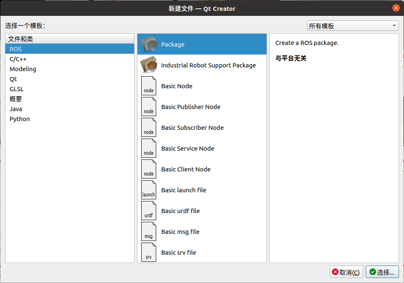Click the Basic Client Node file icon
404x283 pixels.
click(x=149, y=169)
